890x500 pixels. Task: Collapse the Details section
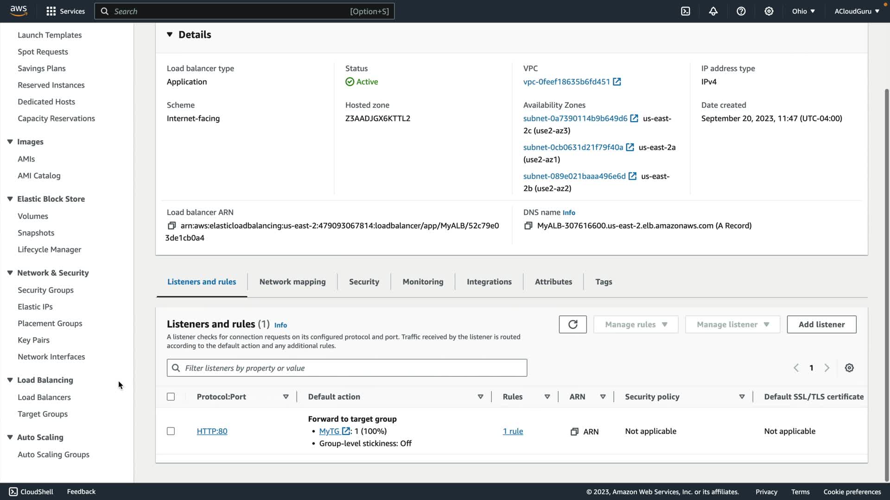pyautogui.click(x=170, y=35)
